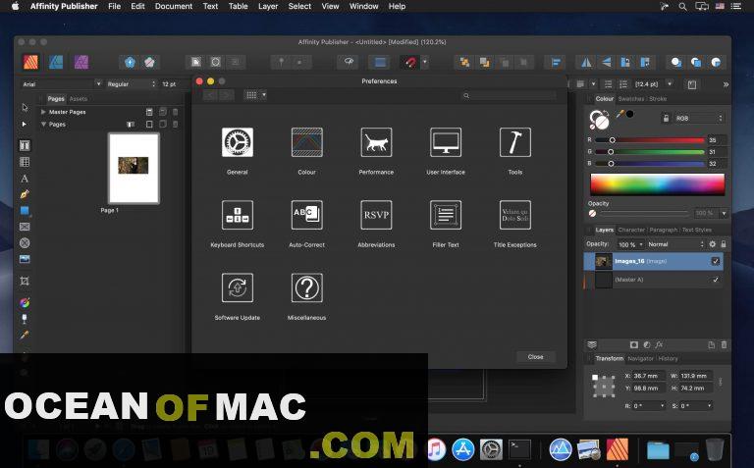This screenshot has height=468, width=754.
Task: Click Flip Horizontal toolbar icon
Action: click(x=586, y=62)
